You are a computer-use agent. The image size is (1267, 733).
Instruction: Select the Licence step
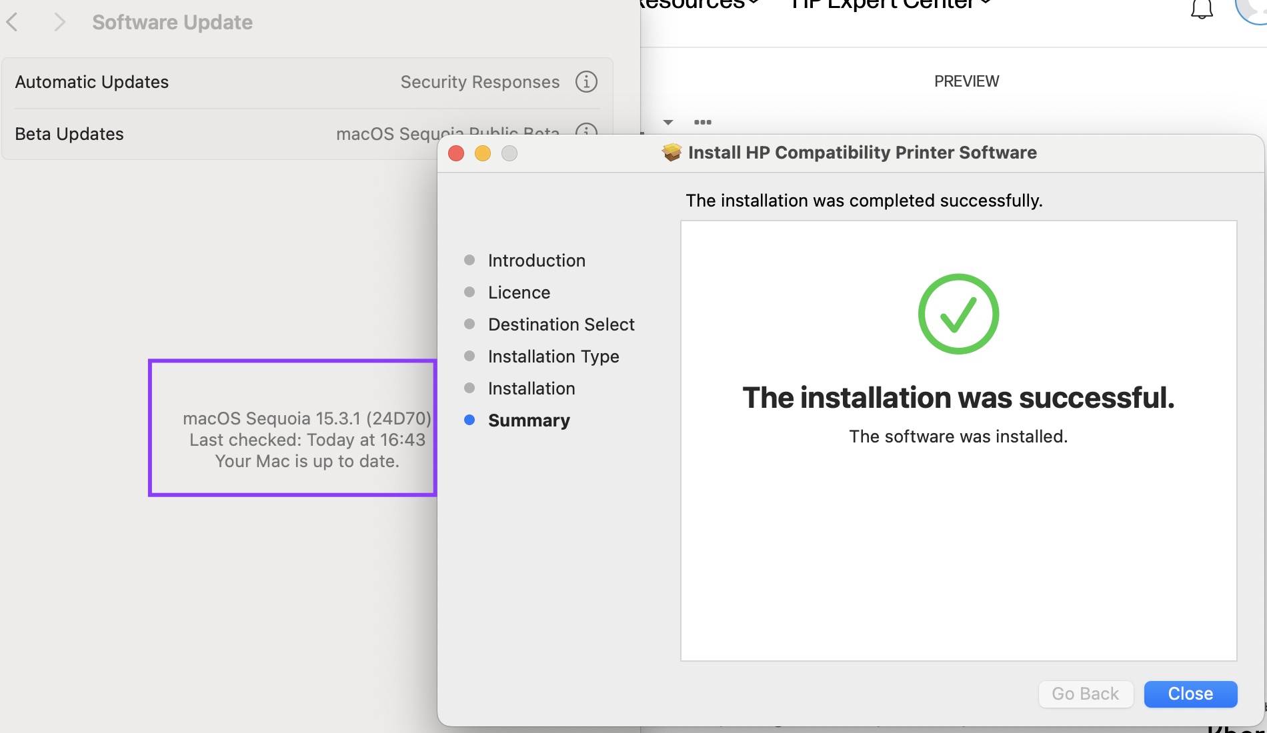point(519,293)
